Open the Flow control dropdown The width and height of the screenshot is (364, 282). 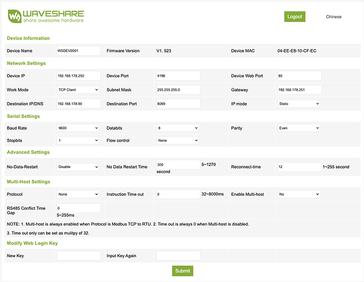point(177,140)
